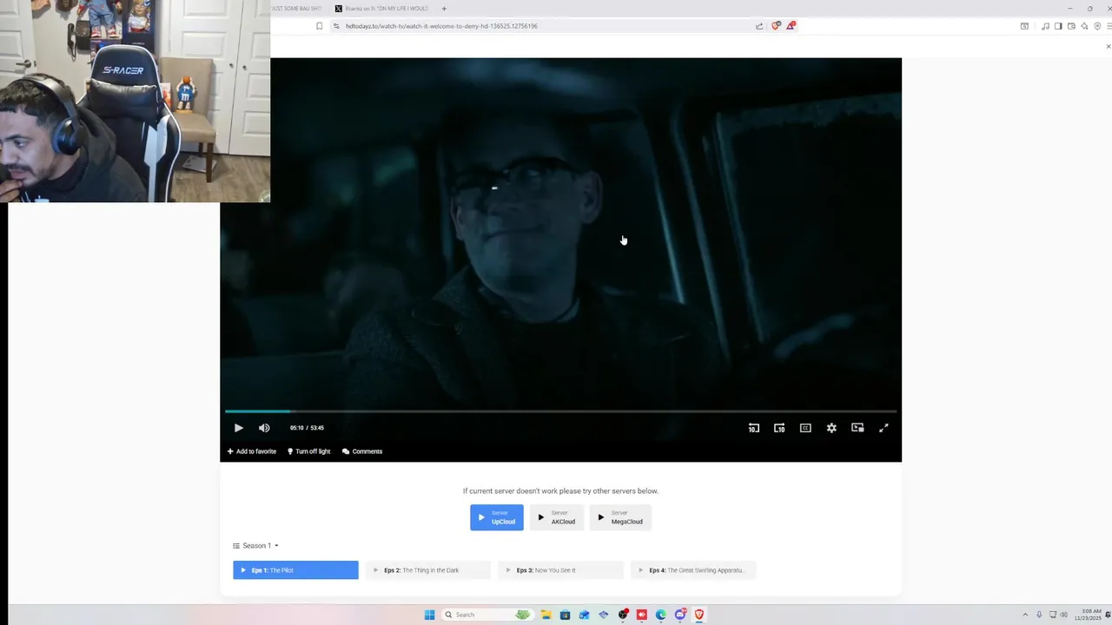This screenshot has height=625, width=1112.
Task: Seek on the video progress bar
Action: (x=560, y=411)
